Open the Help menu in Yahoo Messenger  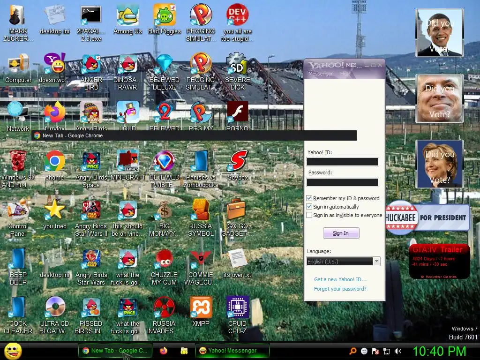click(345, 74)
